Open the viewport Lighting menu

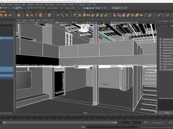pyautogui.click(x=32, y=20)
